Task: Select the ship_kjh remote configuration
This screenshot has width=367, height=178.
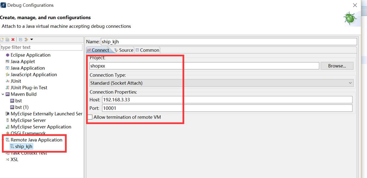Action: click(24, 146)
